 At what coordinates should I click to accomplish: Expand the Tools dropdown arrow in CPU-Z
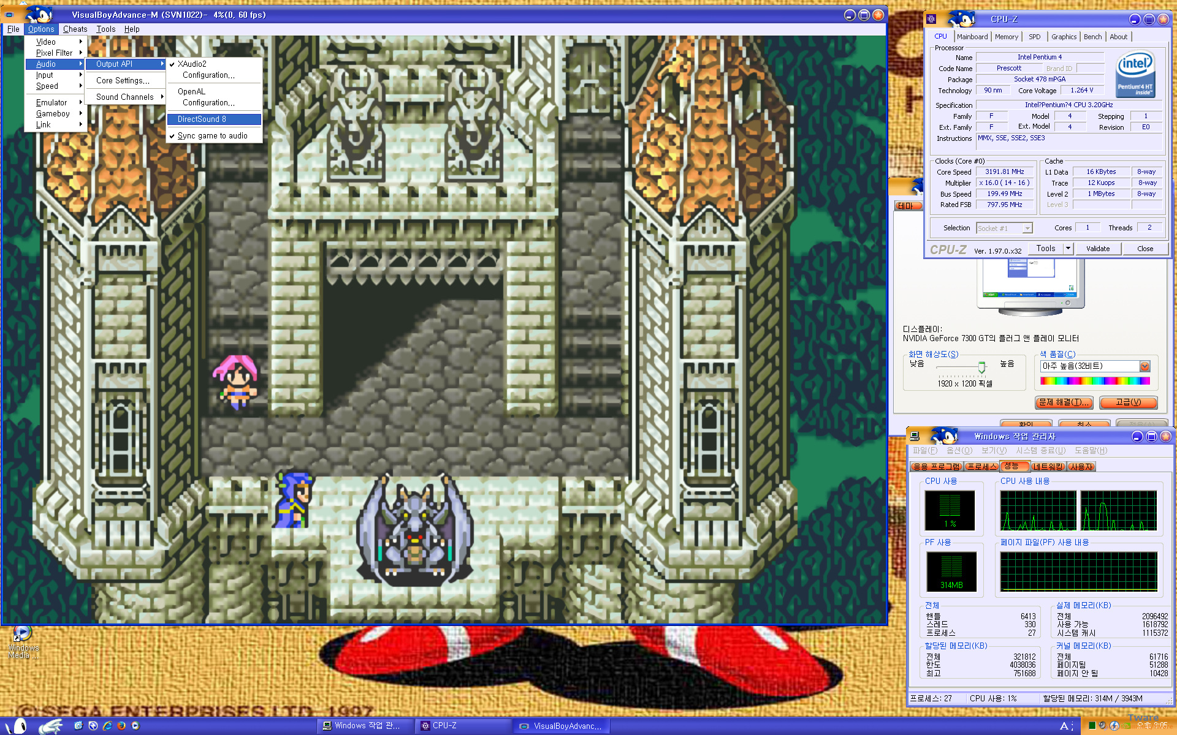click(1068, 249)
